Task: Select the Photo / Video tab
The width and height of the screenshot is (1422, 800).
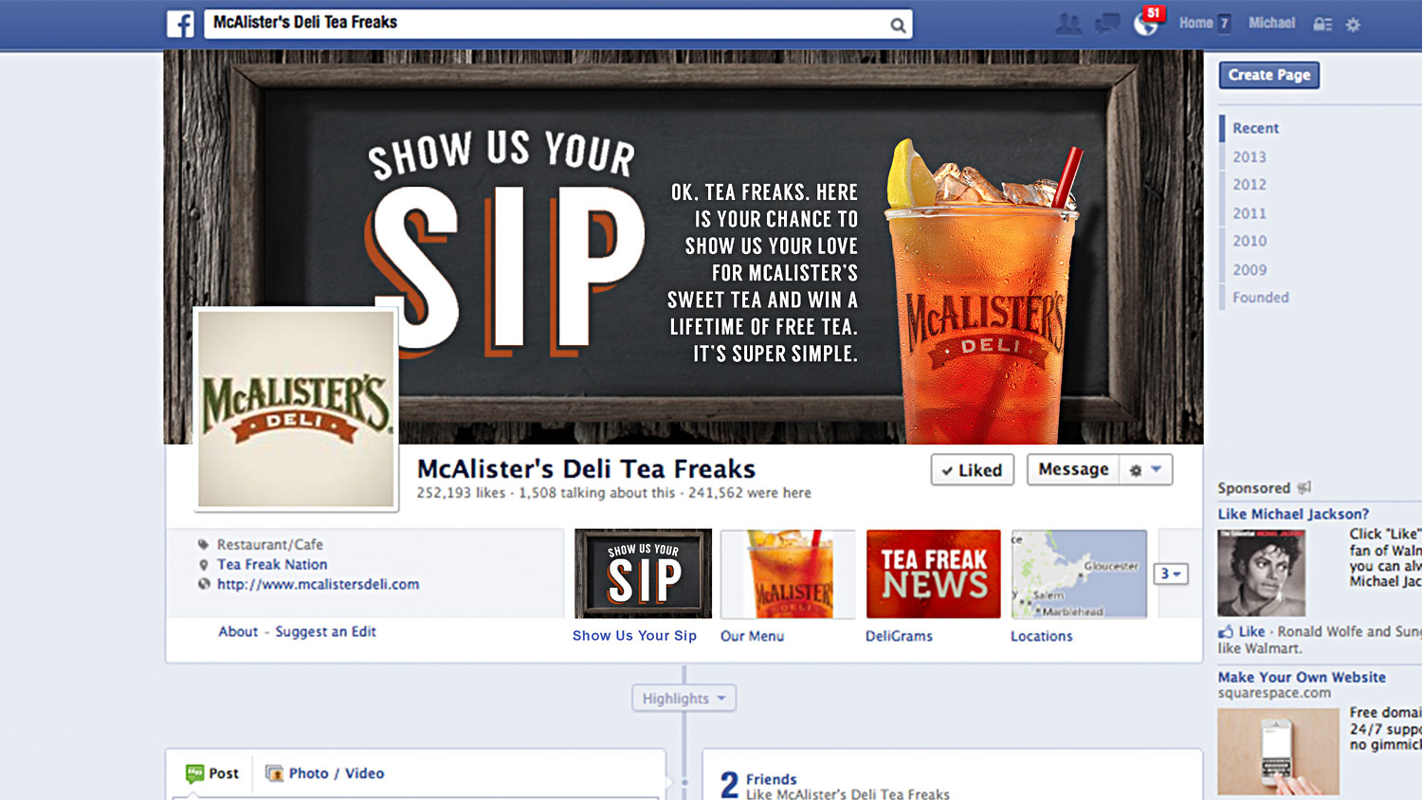Action: tap(325, 773)
